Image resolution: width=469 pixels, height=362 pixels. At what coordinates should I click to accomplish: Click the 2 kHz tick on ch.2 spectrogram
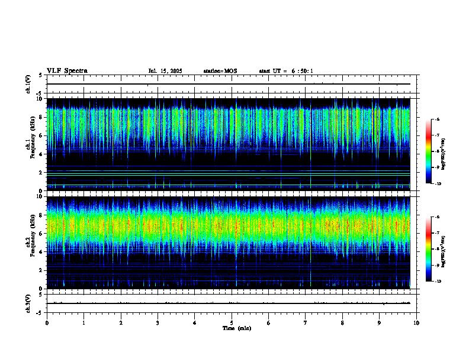pos(41,270)
